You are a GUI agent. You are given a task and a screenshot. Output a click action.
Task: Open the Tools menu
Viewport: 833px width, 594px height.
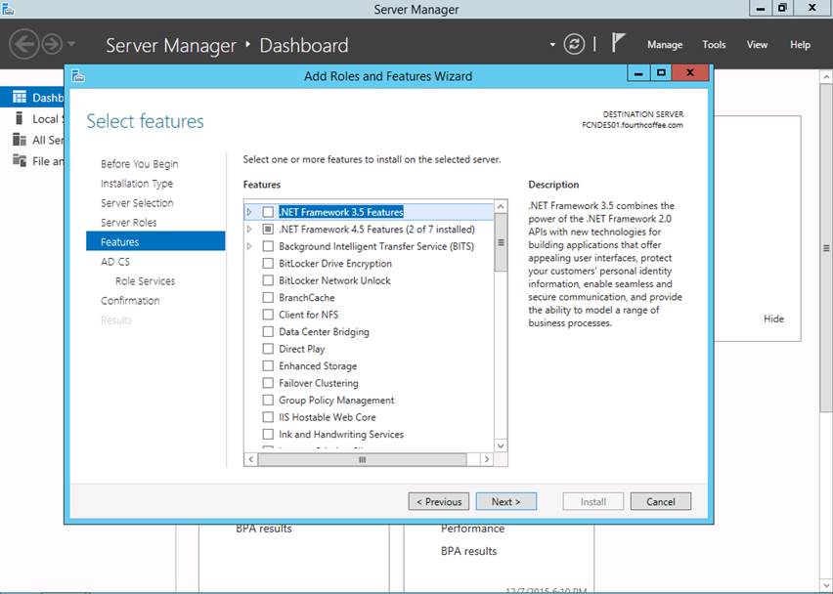(714, 45)
